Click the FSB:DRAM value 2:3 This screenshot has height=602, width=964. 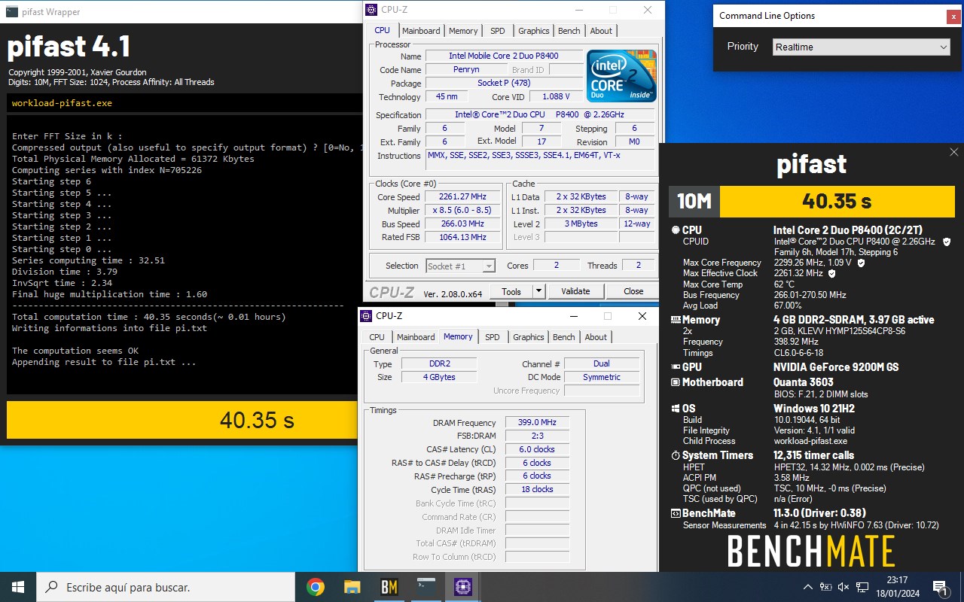(x=537, y=436)
